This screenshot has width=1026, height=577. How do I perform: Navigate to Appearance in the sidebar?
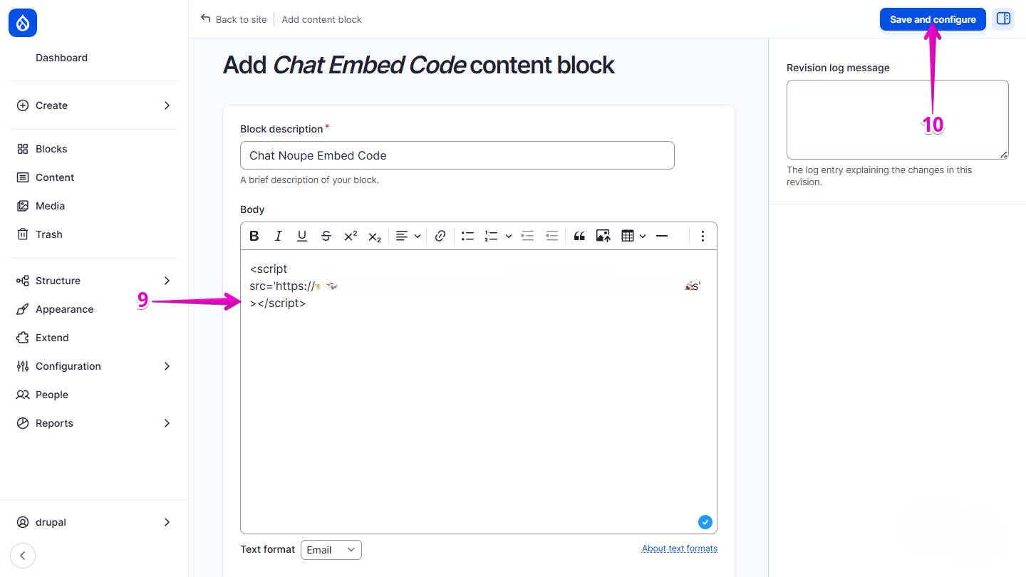pyautogui.click(x=64, y=308)
